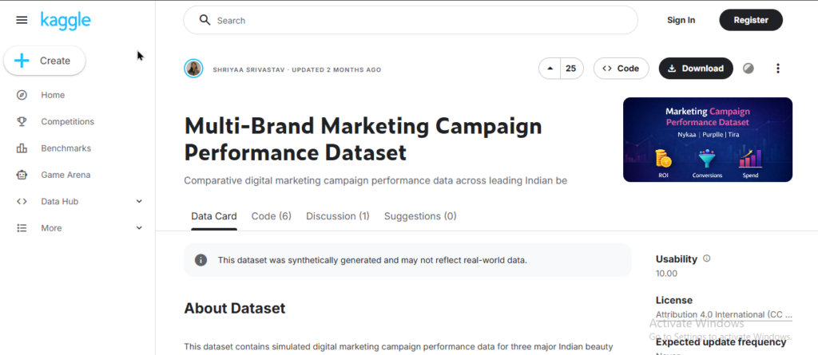Open the Discussion (1) tab

pyautogui.click(x=337, y=216)
